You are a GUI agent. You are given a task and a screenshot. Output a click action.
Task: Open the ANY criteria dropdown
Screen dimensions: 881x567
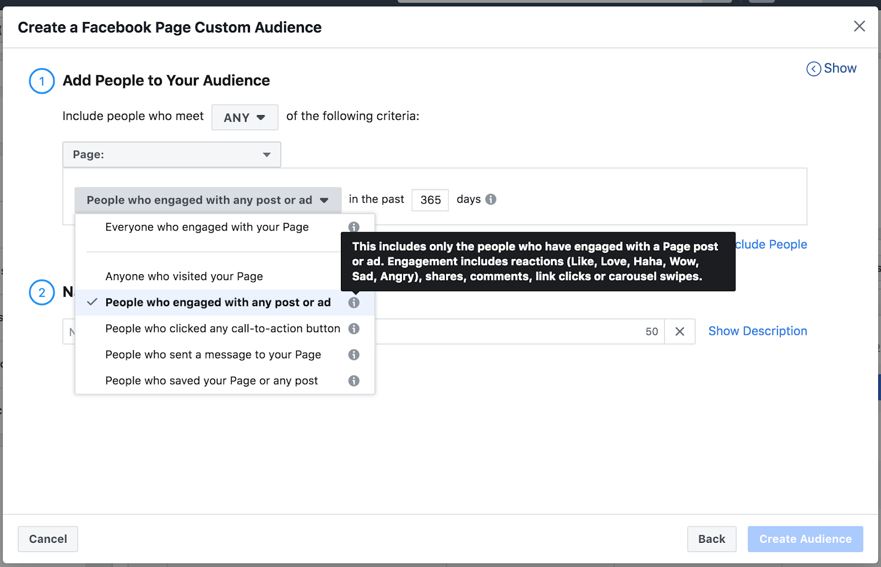[244, 117]
